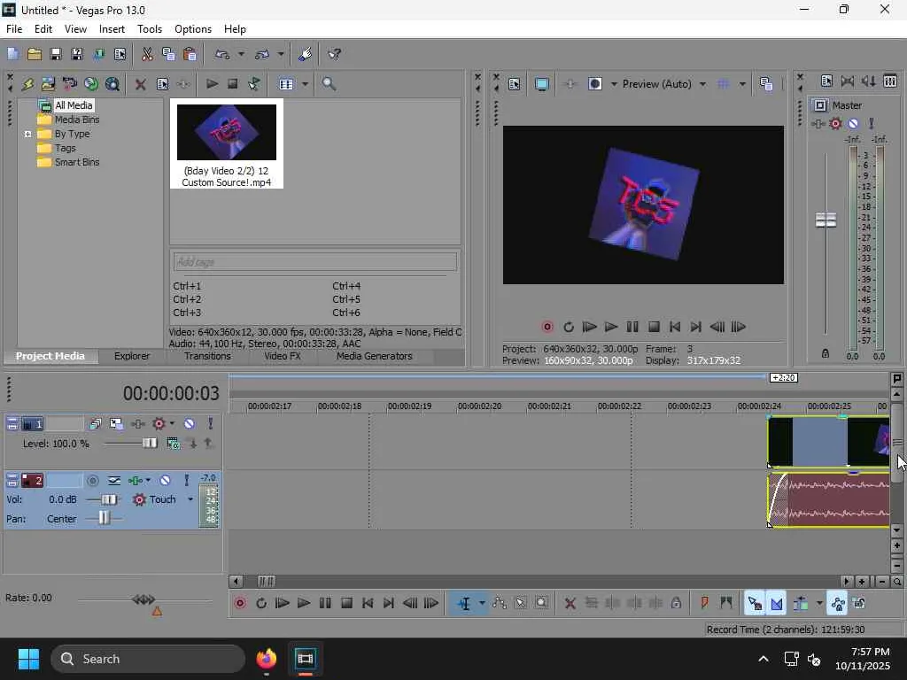Open the Touch automation mode dropdown
907x680 pixels.
pos(190,499)
